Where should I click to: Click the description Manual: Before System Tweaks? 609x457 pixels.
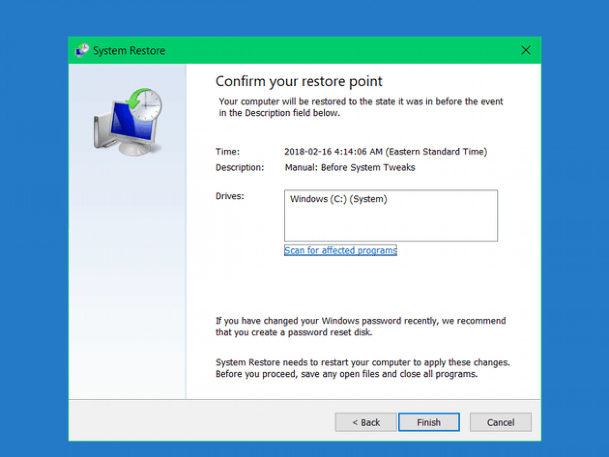(350, 167)
